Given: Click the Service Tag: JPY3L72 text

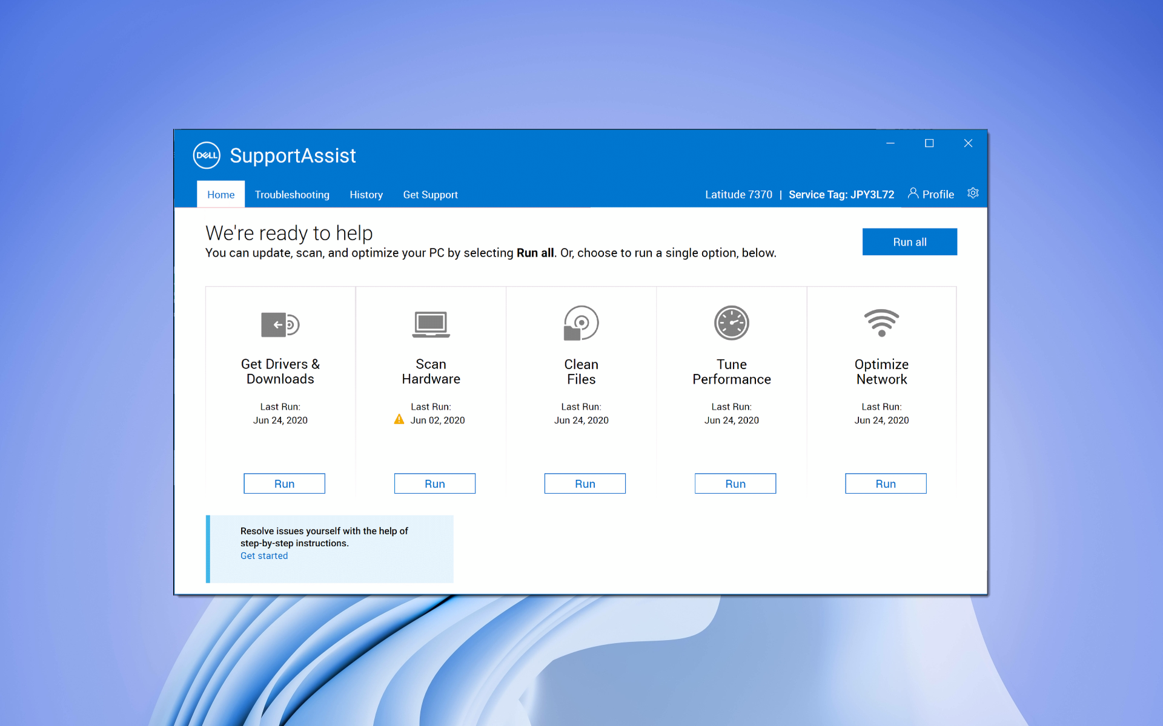Looking at the screenshot, I should tap(841, 194).
